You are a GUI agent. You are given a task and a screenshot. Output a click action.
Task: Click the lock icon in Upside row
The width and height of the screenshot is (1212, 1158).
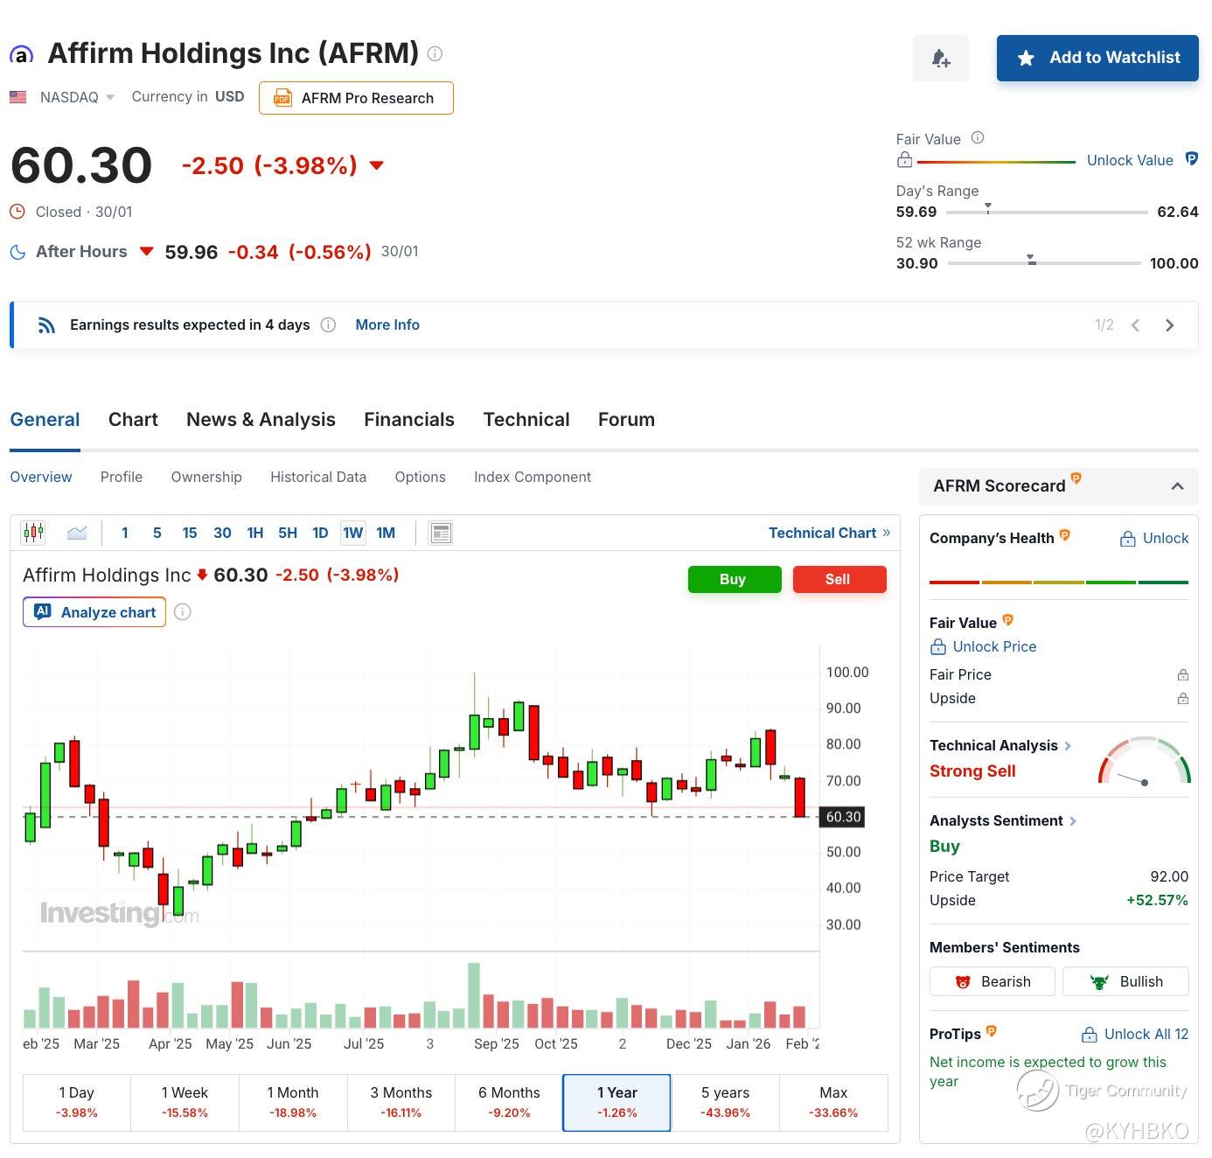(1182, 699)
